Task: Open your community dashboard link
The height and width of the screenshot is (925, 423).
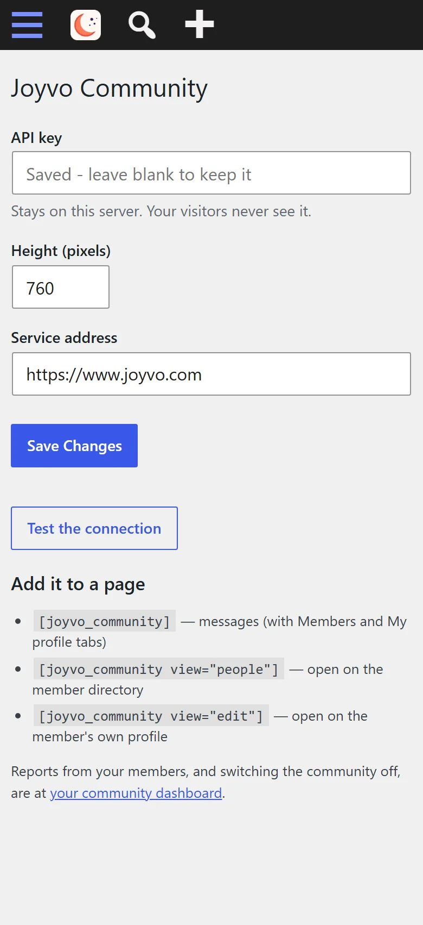Action: tap(136, 793)
